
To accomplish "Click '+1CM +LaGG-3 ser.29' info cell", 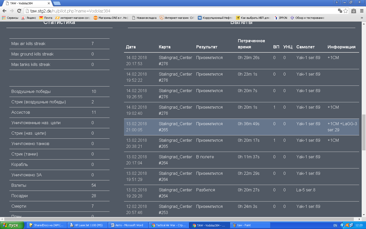I will 342,127.
